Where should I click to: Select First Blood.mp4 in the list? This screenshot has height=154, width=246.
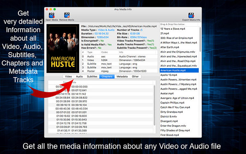point(179,135)
